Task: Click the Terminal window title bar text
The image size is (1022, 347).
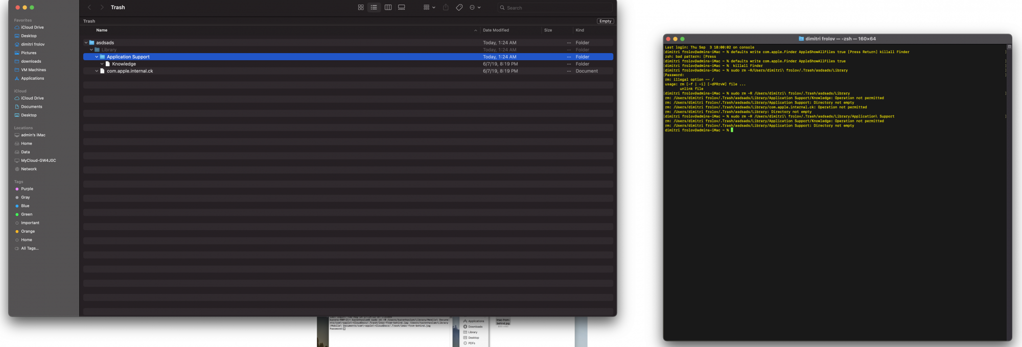Action: coord(841,39)
